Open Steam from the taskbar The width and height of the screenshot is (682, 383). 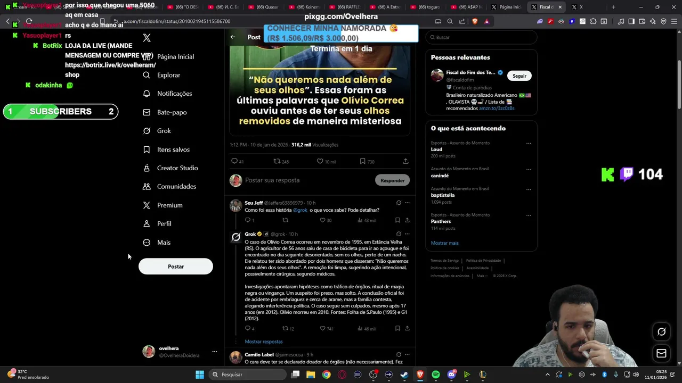click(404, 374)
